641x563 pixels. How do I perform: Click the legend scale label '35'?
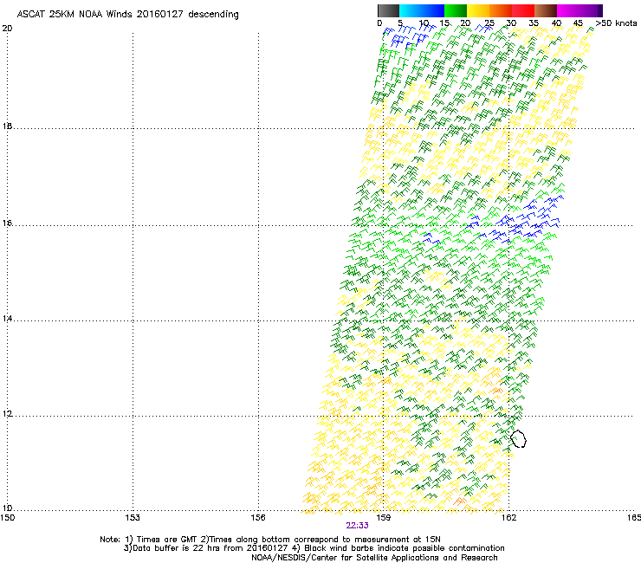pyautogui.click(x=534, y=23)
